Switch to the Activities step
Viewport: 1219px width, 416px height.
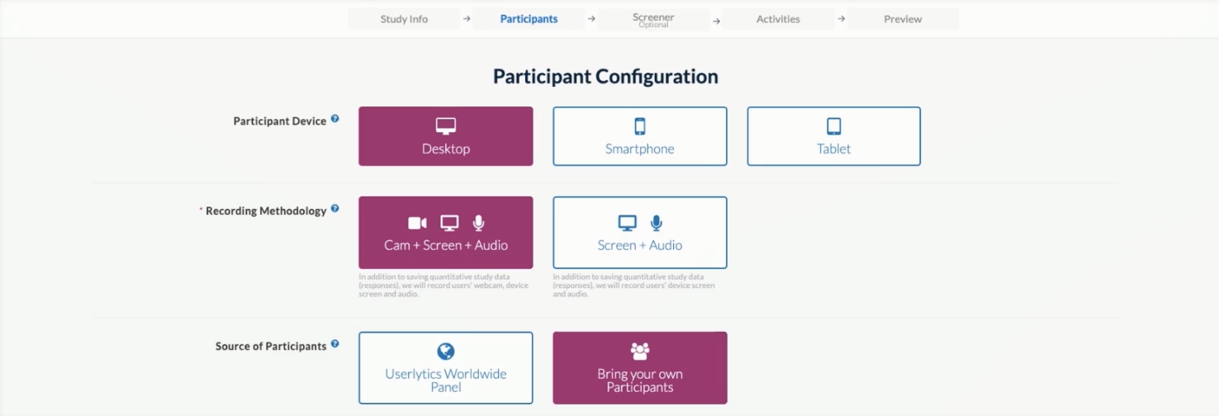point(778,19)
